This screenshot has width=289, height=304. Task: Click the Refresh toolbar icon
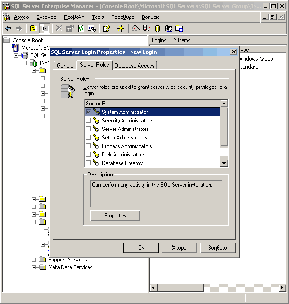[81, 28]
